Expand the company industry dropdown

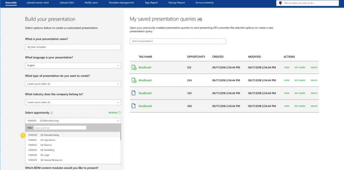[118, 102]
